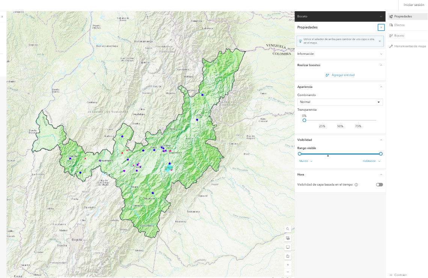Zoom in with the plus button

tap(288, 265)
